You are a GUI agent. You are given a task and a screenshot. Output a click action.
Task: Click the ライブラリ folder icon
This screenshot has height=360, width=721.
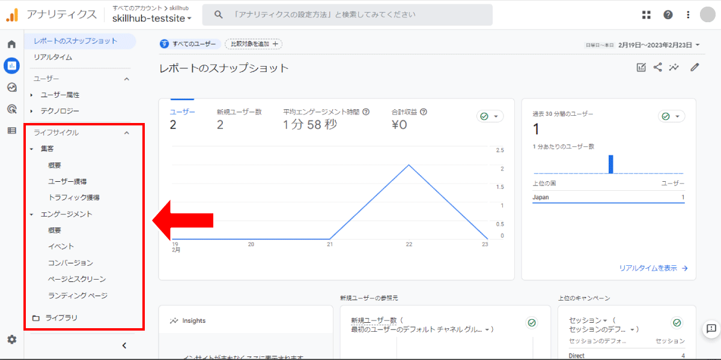[x=35, y=318]
